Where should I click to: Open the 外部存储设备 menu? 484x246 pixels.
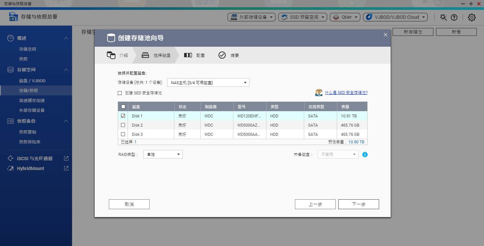tap(251, 17)
